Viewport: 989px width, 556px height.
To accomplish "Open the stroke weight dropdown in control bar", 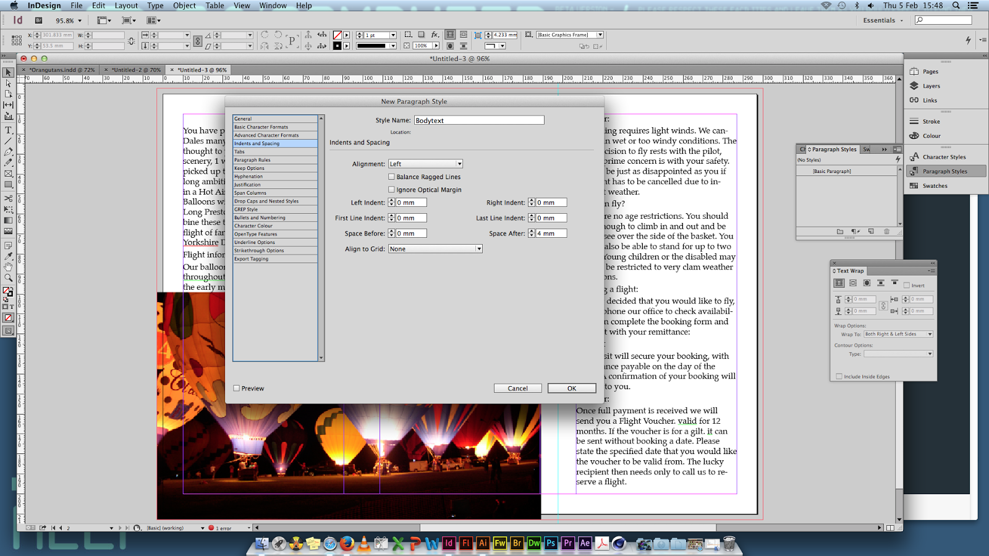I will coord(393,35).
